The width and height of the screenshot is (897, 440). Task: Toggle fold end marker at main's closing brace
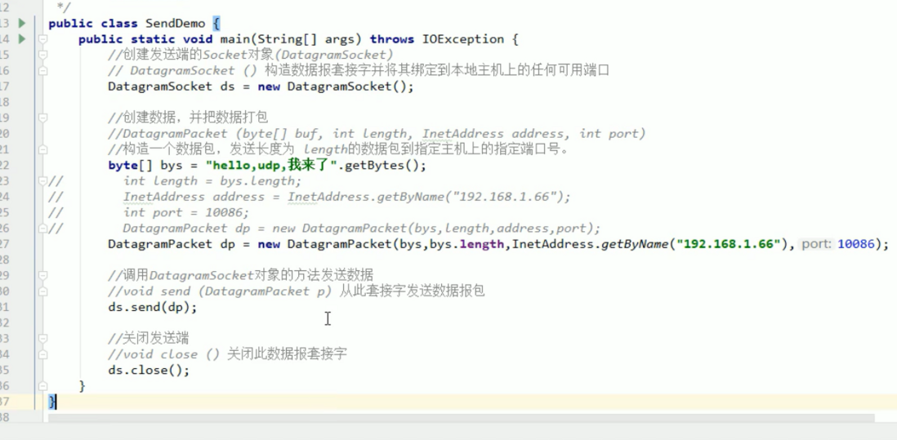[43, 386]
